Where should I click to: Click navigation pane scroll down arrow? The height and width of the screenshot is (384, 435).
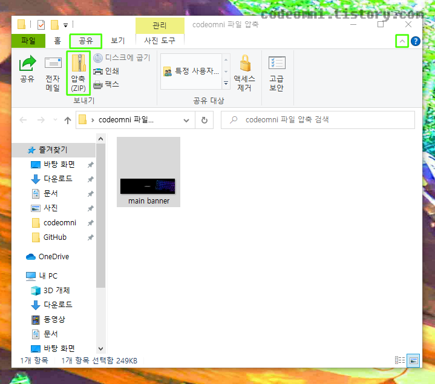(100, 349)
